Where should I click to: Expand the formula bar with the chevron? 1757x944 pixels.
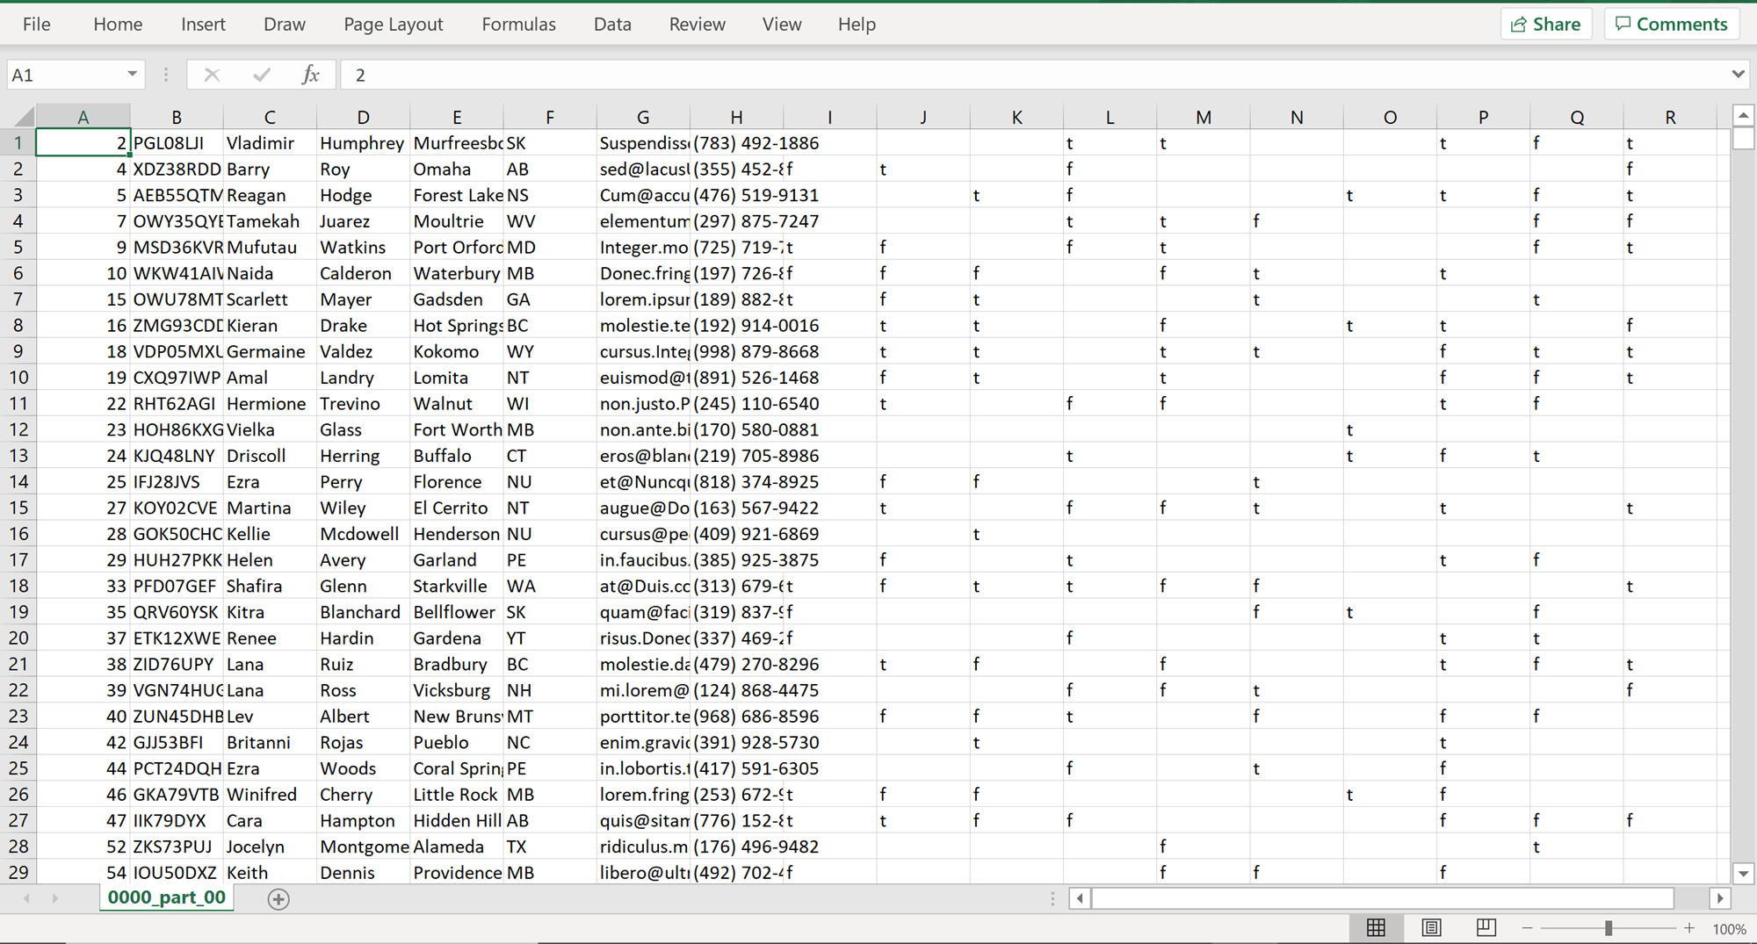tap(1739, 75)
